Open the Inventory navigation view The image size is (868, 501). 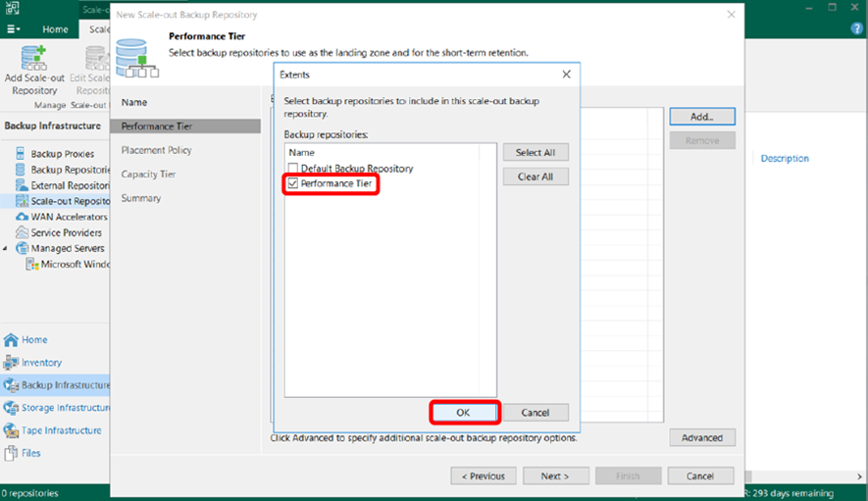tap(41, 362)
